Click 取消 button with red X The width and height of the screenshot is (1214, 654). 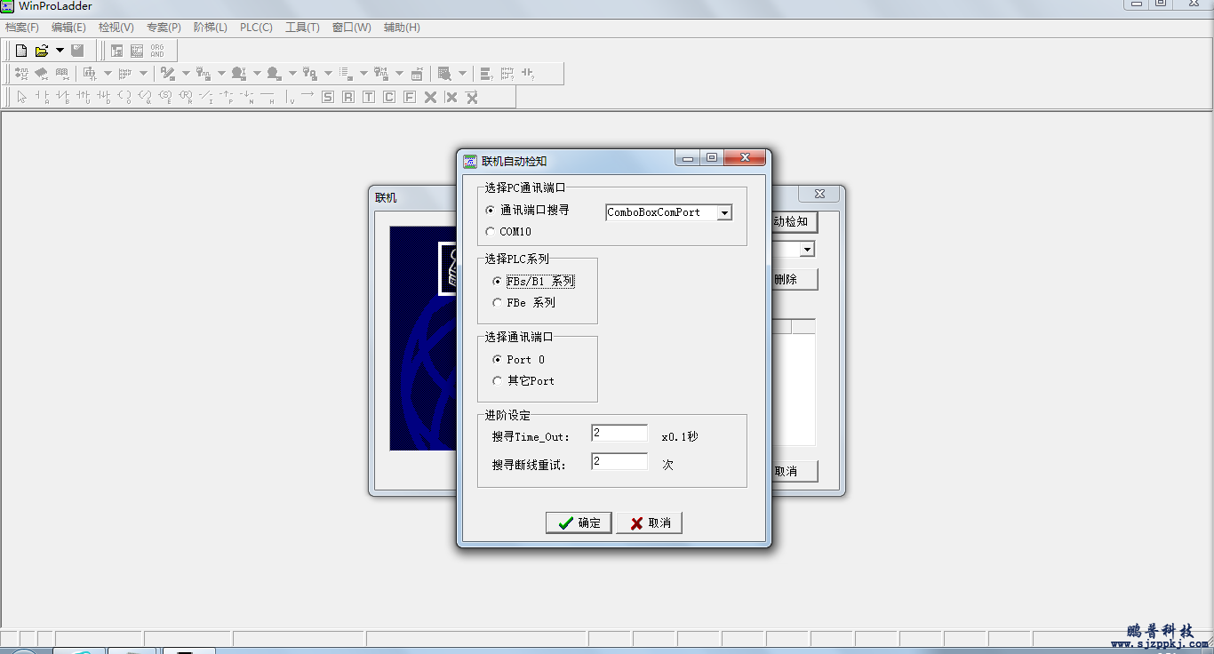point(649,522)
